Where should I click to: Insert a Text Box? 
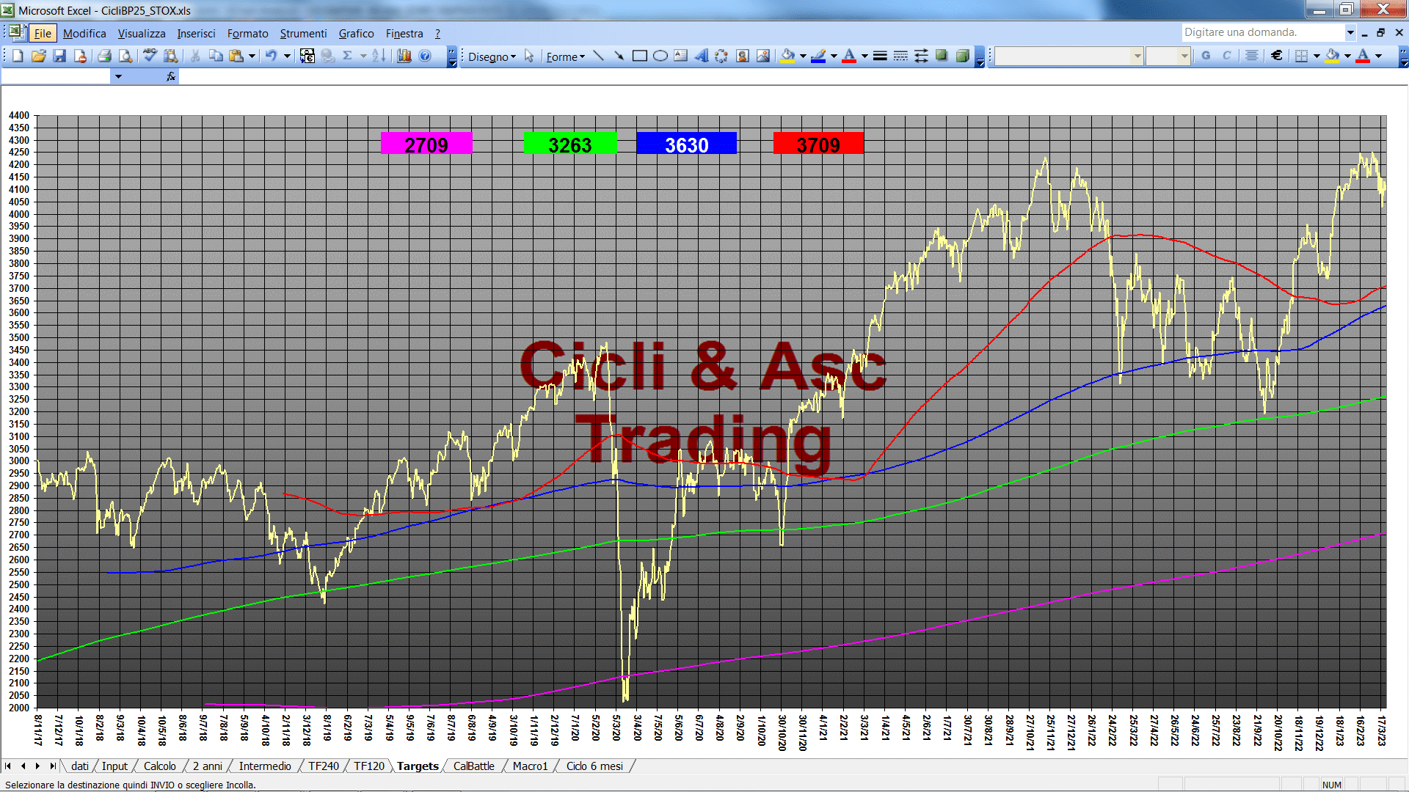pos(681,56)
